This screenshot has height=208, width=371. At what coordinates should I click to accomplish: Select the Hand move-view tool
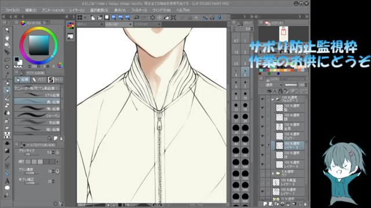coord(7,38)
